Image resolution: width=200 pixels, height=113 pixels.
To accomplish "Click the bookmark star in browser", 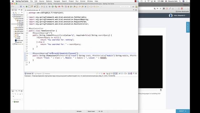I will pyautogui.click(x=160, y=8).
